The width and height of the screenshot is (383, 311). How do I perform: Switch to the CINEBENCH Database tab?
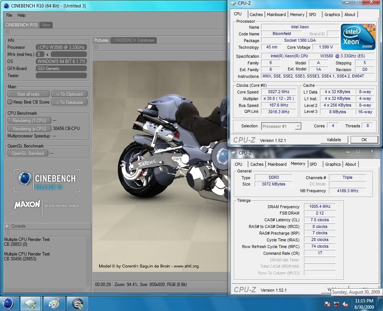point(134,40)
